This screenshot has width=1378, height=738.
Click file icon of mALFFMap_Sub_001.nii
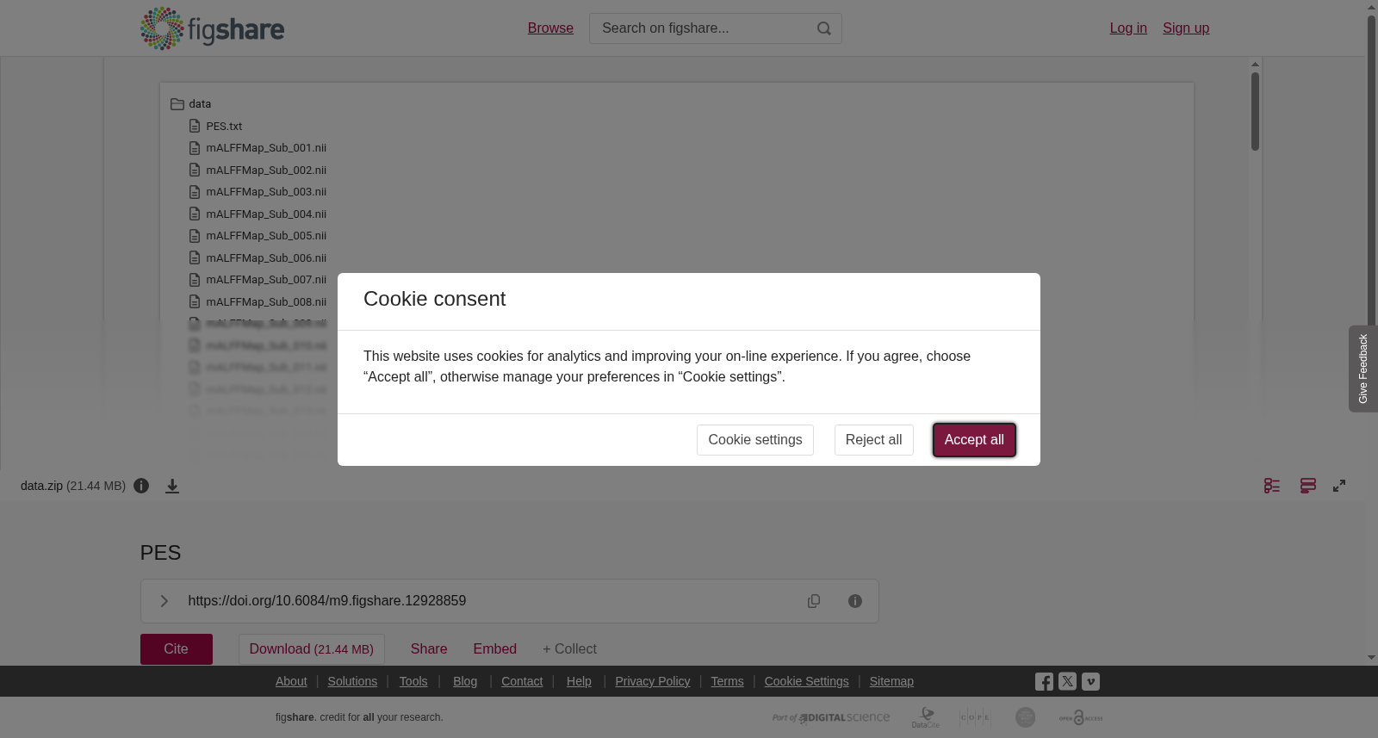tap(195, 148)
